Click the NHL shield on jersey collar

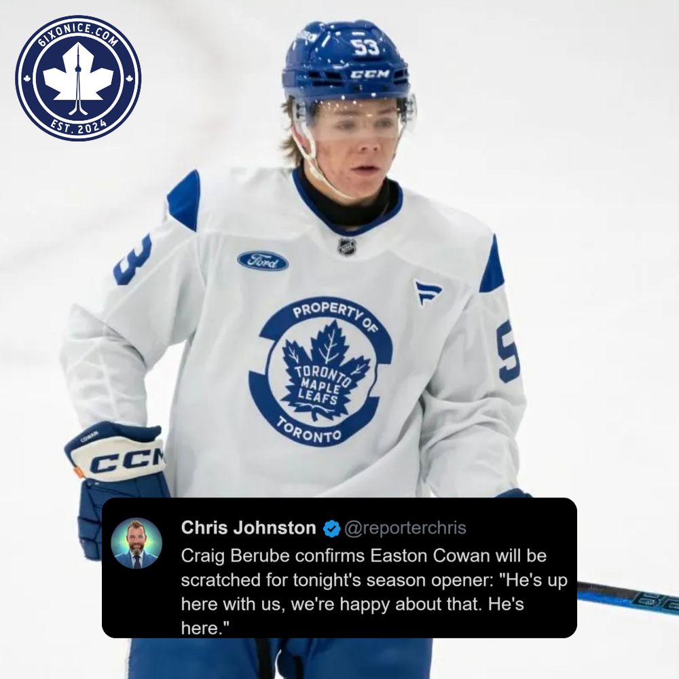pos(346,246)
